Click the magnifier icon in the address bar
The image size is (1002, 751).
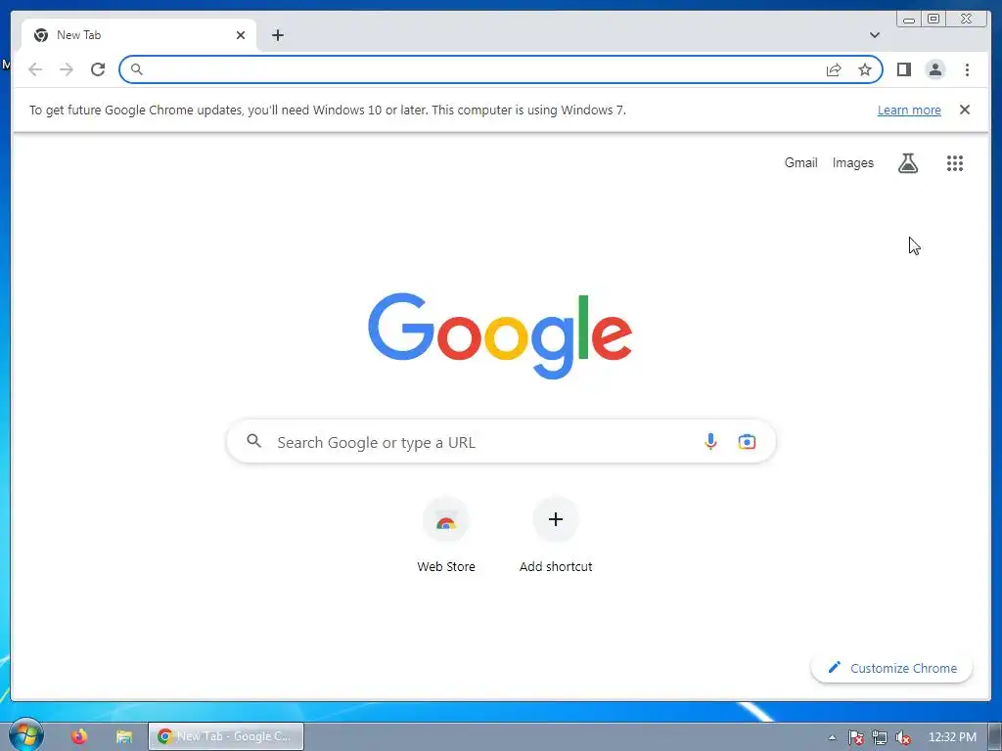click(x=137, y=69)
